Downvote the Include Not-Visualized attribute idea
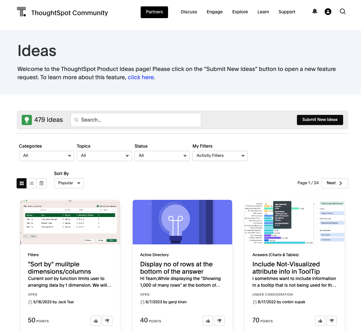The image size is (361, 330). (x=332, y=321)
